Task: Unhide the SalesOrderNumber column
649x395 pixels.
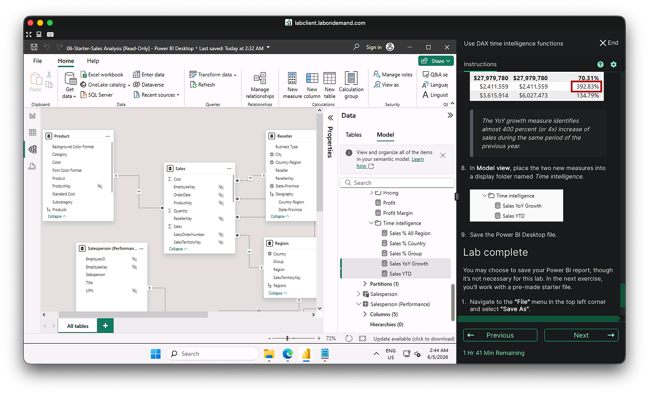Action: point(221,235)
